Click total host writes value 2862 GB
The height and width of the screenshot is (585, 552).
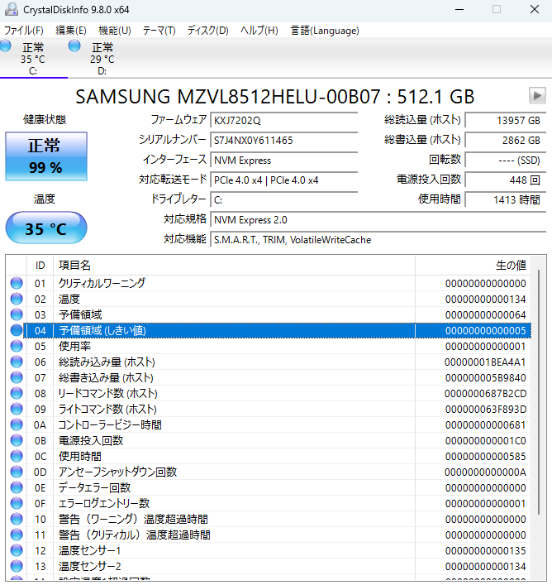pos(506,141)
